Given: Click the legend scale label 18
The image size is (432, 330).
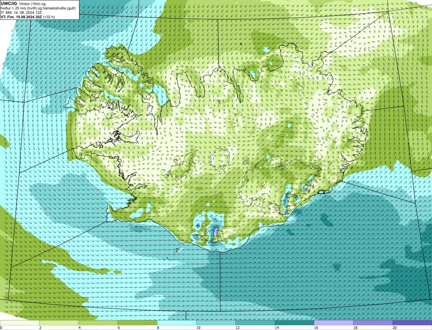Looking at the screenshot, I should click(355, 328).
